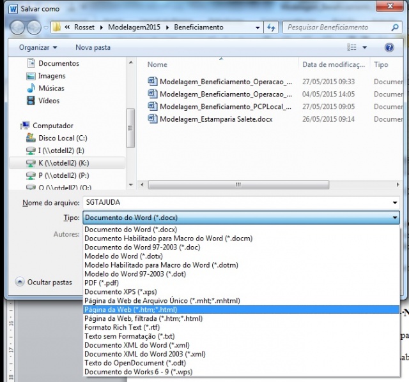409x382 pixels.
Task: Click the Word icon in the title bar
Action: pos(13,9)
